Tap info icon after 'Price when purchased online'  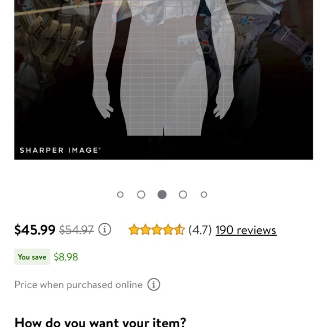[x=154, y=285]
